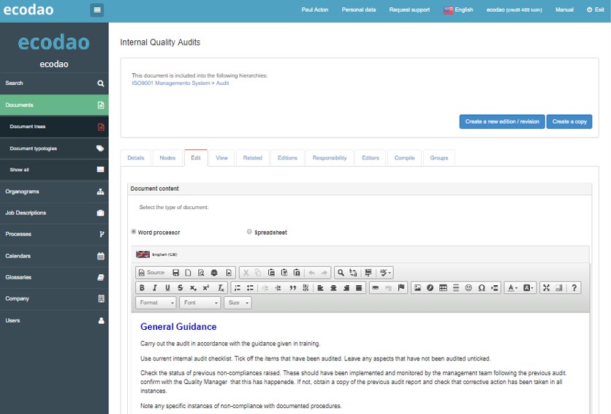Click the Block Quote icon
Image resolution: width=611 pixels, height=414 pixels.
[x=292, y=287]
